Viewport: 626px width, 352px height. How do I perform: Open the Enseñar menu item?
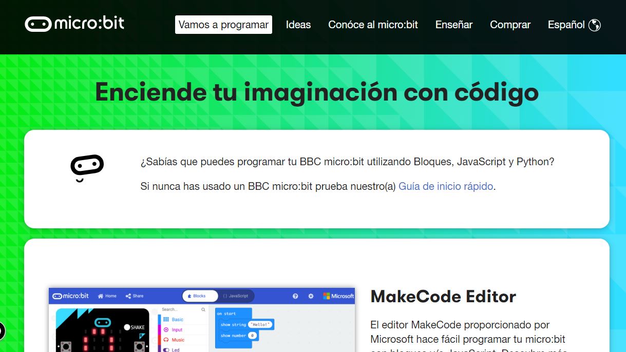453,24
